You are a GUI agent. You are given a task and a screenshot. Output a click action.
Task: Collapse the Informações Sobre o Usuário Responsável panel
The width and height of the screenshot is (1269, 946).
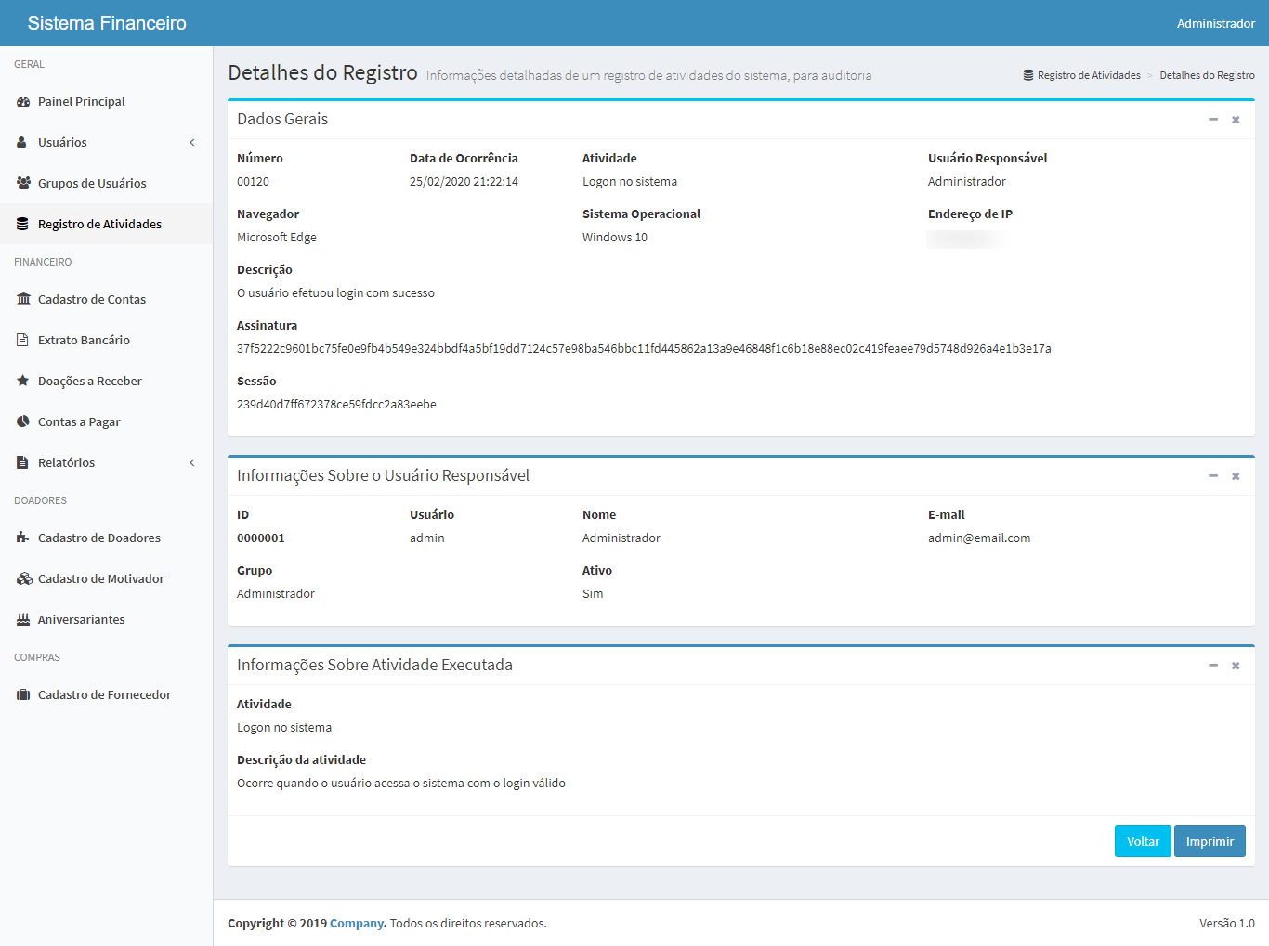point(1212,476)
